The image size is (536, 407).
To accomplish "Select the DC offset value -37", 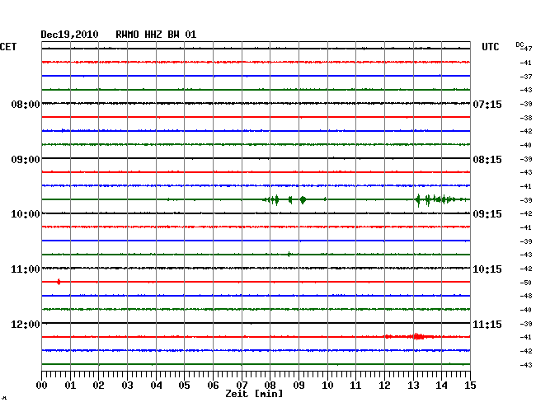I will (x=526, y=77).
